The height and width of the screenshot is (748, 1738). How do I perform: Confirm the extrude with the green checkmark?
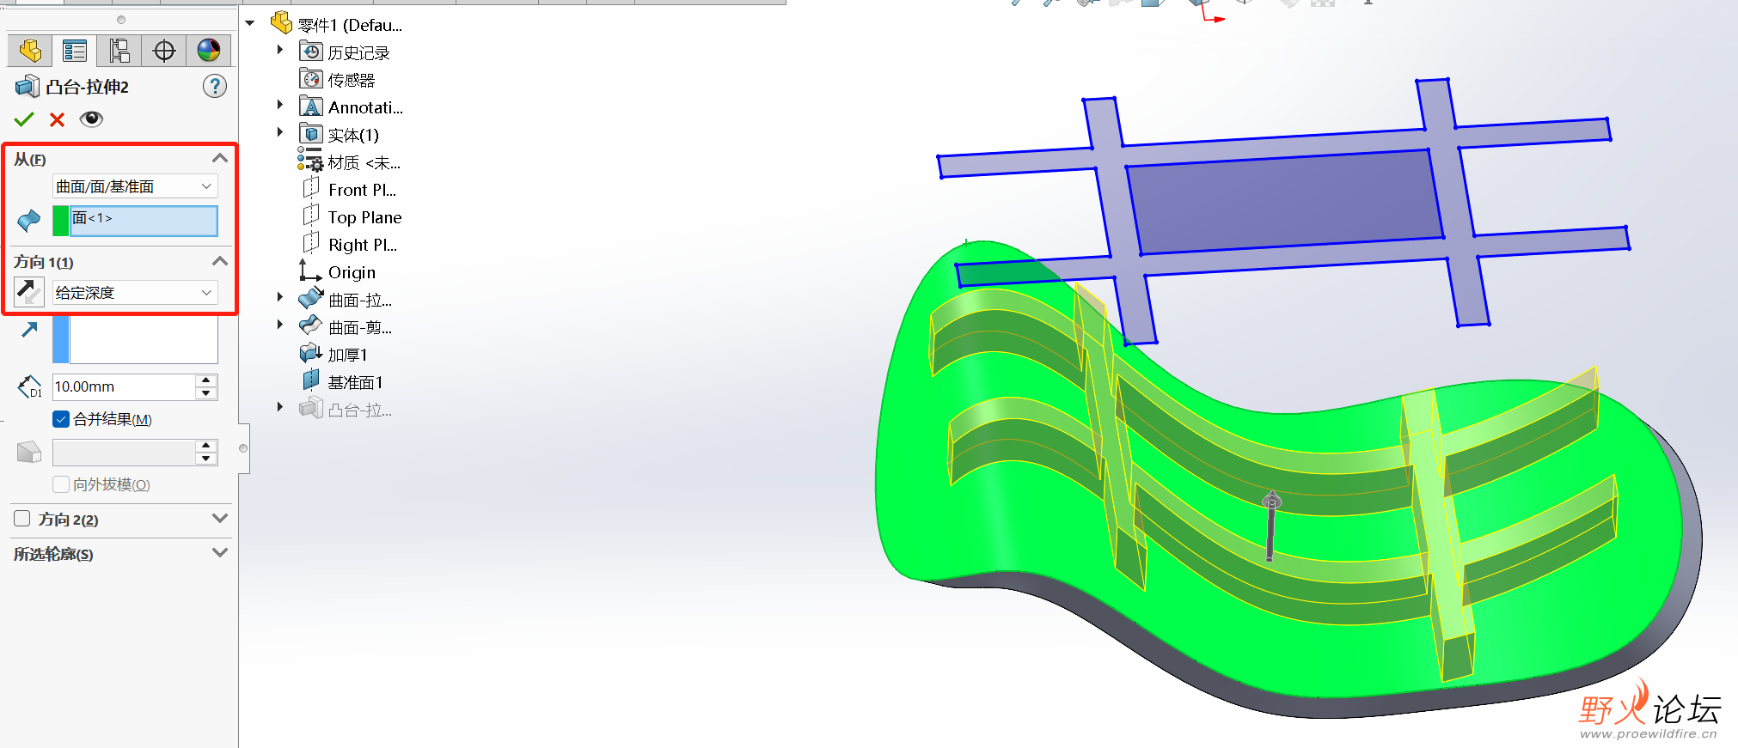tap(24, 119)
